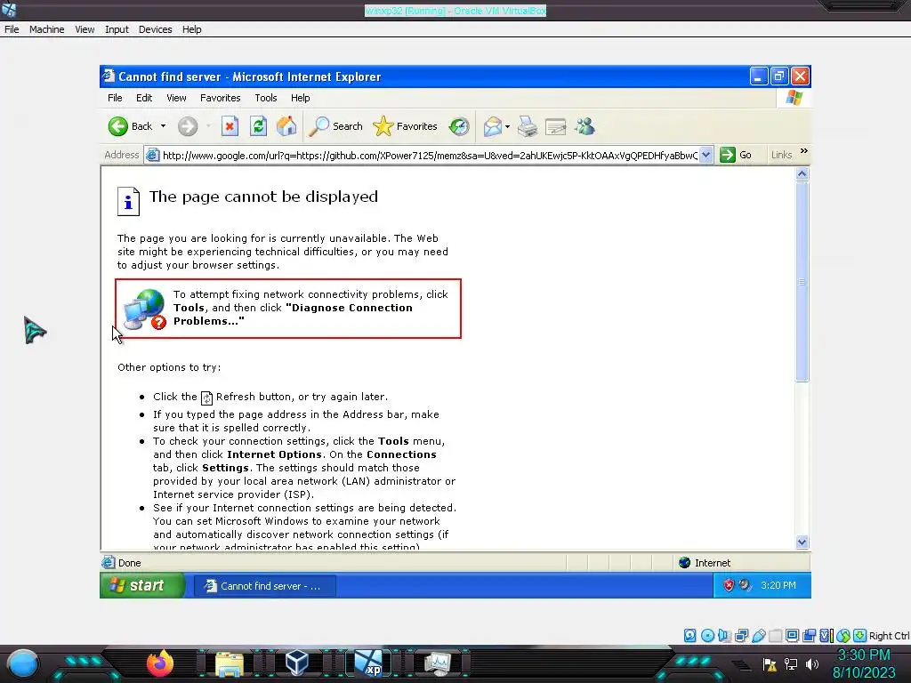The height and width of the screenshot is (683, 911).
Task: Click the VirtualBox USB status icon
Action: tap(758, 635)
